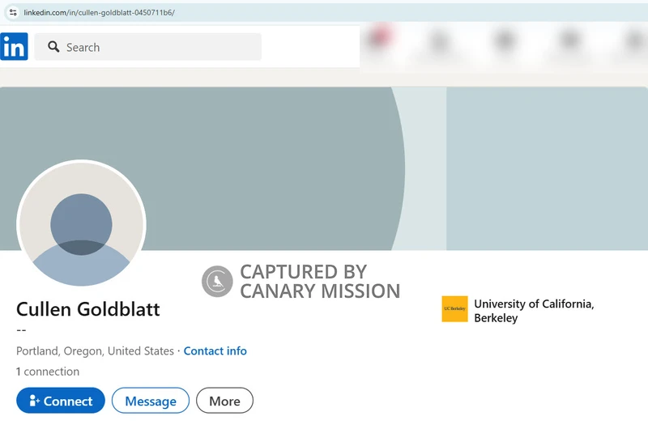
Task: Focus the LinkedIn Search field
Action: pos(148,47)
